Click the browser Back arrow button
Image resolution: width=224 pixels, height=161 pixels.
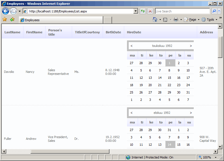[x=6, y=11]
